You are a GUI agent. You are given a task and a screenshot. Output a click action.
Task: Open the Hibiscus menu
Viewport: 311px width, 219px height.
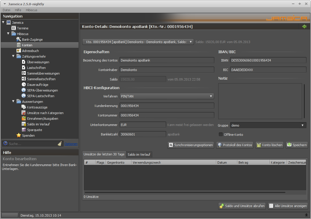32,10
